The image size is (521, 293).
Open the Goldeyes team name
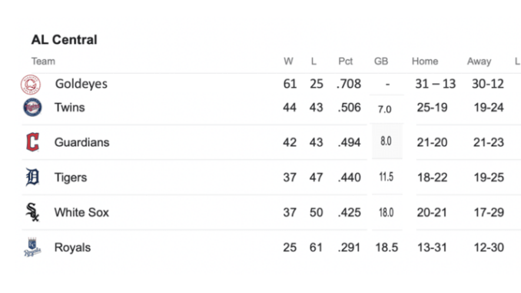(x=81, y=84)
